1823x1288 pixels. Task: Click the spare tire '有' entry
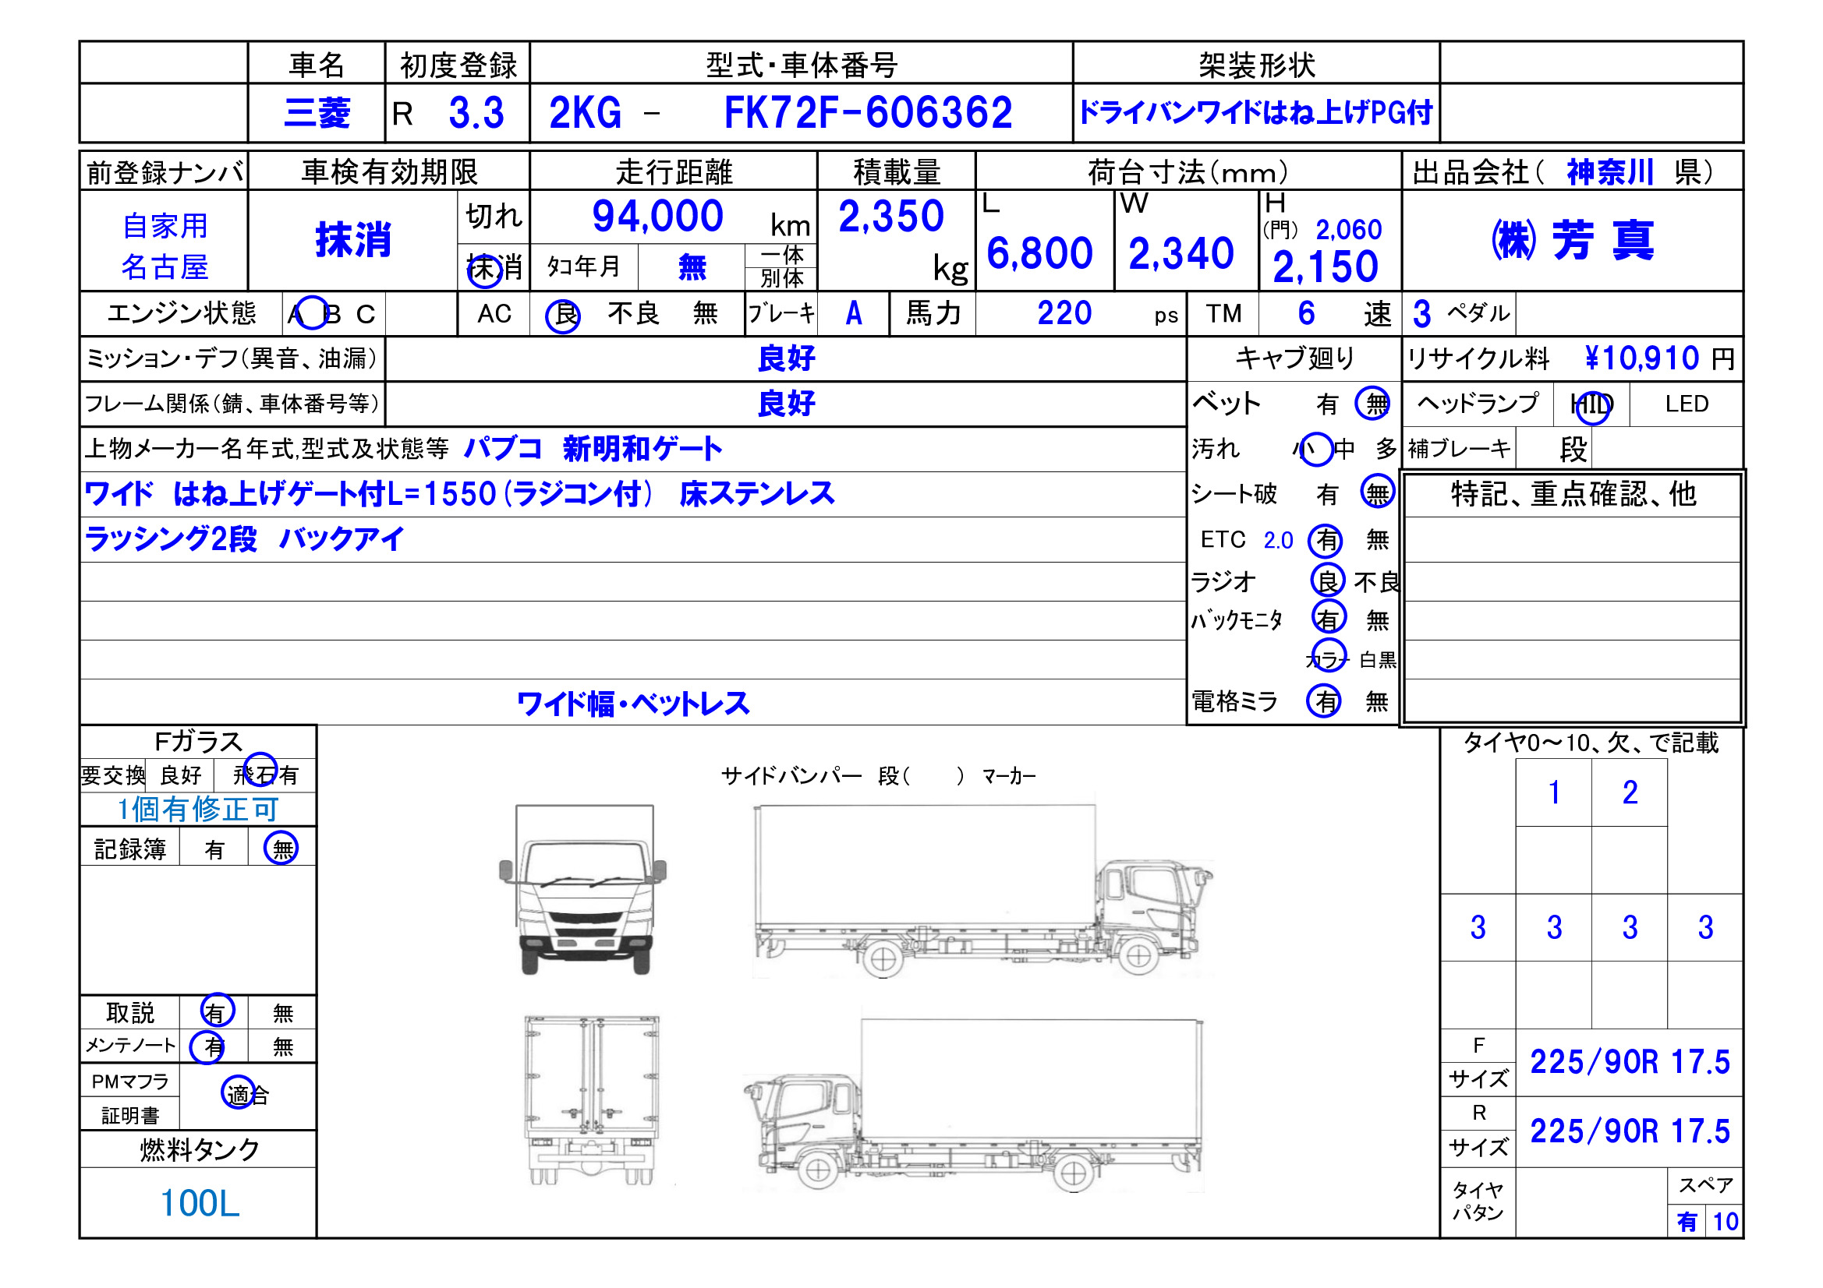(1687, 1221)
